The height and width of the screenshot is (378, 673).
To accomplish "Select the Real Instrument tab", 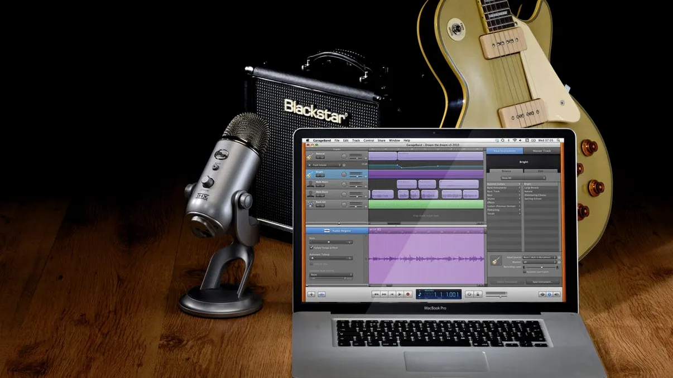I will coord(505,151).
